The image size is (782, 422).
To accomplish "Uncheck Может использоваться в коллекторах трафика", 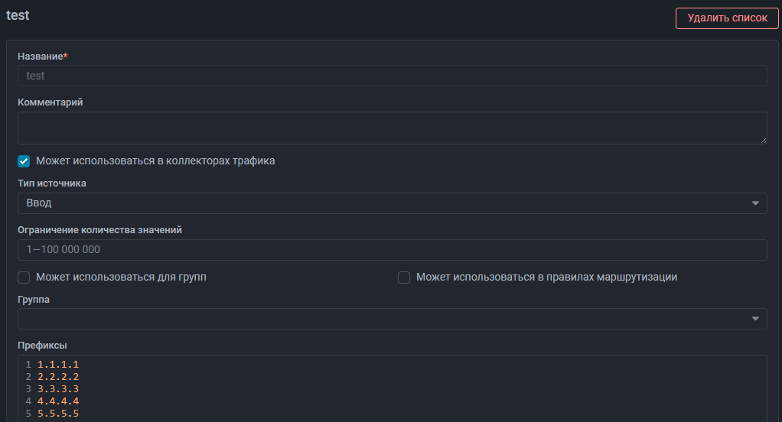I will (24, 161).
